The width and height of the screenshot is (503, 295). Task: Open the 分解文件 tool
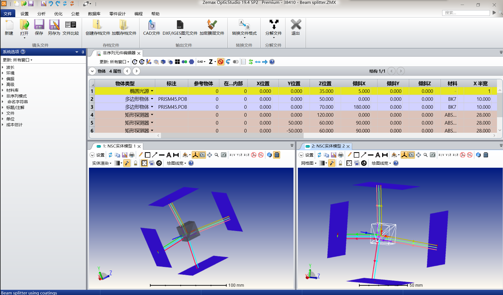click(273, 27)
